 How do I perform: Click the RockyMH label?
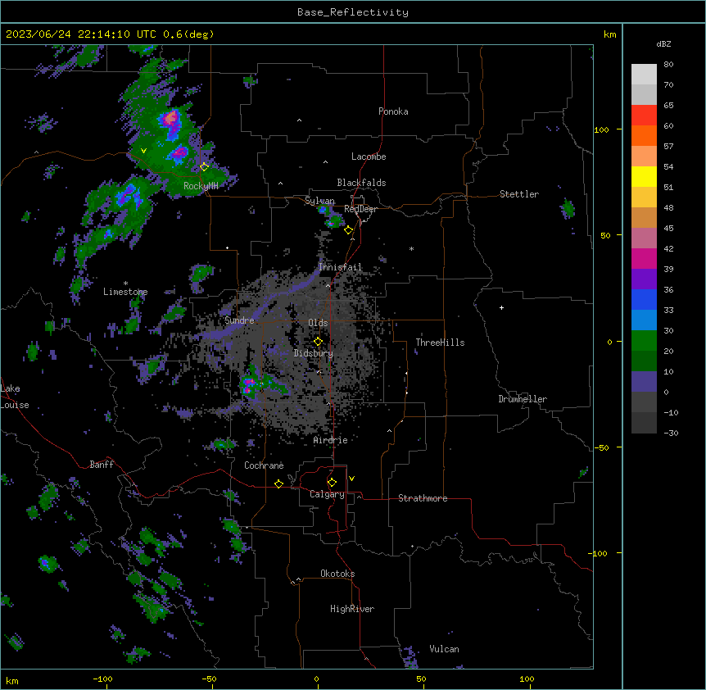pyautogui.click(x=201, y=185)
